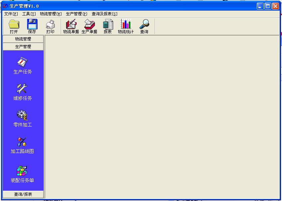
Task: Click the 打印 printer icon
Action: [50, 26]
